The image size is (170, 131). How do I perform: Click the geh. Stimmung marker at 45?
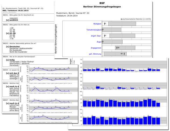124,54
